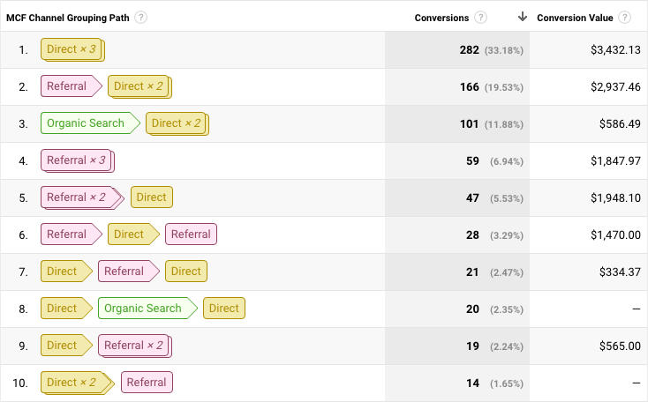This screenshot has width=648, height=402.
Task: Click help icon next to Conversion Value
Action: [x=625, y=18]
